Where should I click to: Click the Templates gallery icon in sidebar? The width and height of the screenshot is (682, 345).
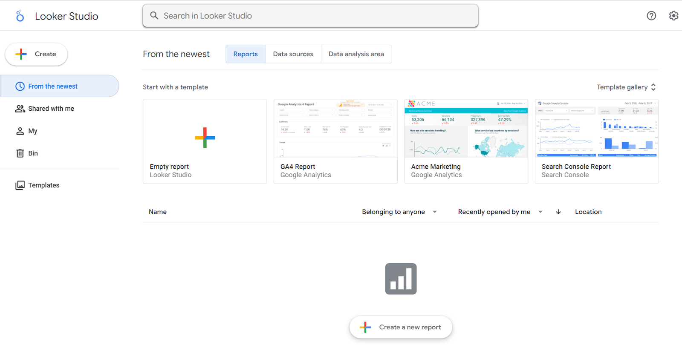coord(20,185)
